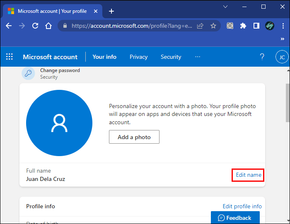Go to the browser home page icon
This screenshot has width=290, height=224.
click(48, 26)
